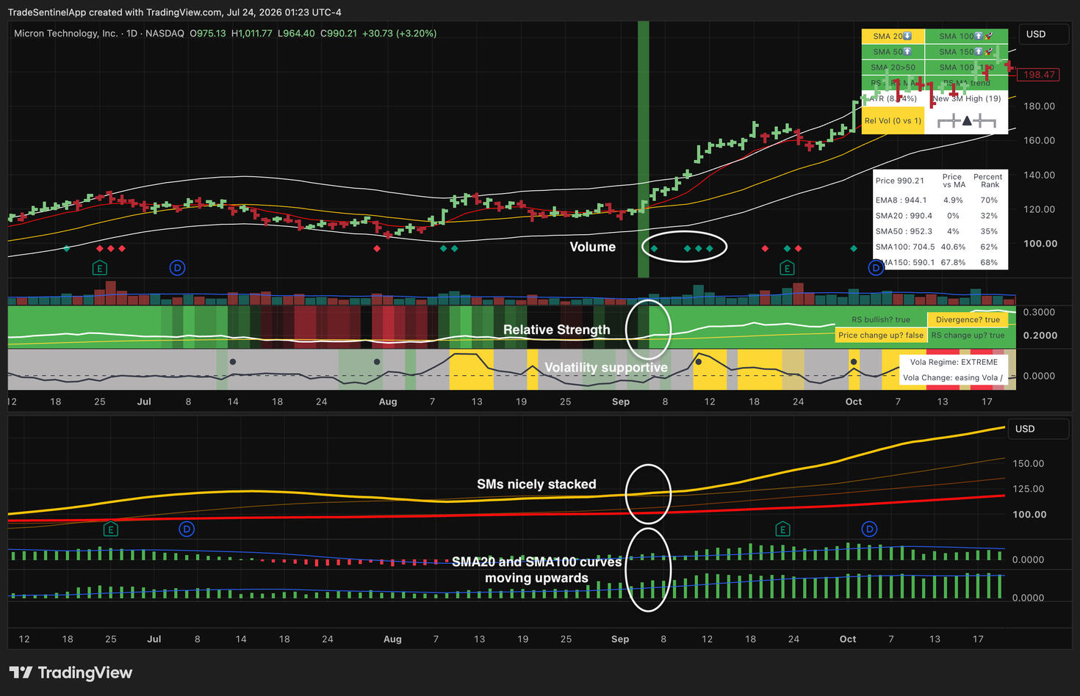Click the Price 990.21 cell in the stats table
Image resolution: width=1080 pixels, height=696 pixels.
click(x=900, y=181)
